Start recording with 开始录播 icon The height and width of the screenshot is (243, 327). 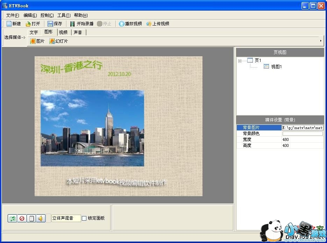[72, 24]
